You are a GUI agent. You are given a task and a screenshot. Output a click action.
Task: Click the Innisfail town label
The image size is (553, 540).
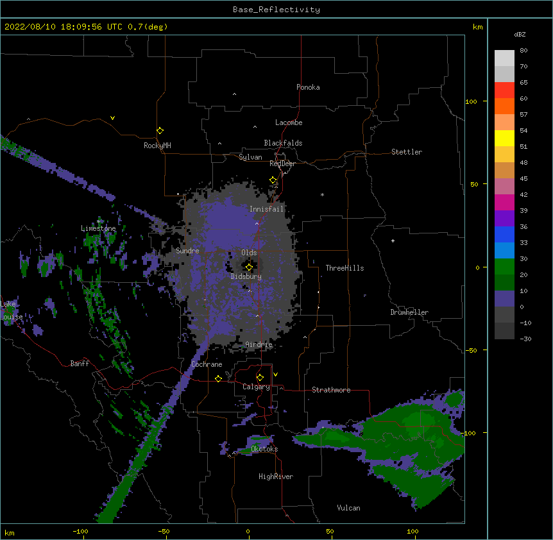266,209
